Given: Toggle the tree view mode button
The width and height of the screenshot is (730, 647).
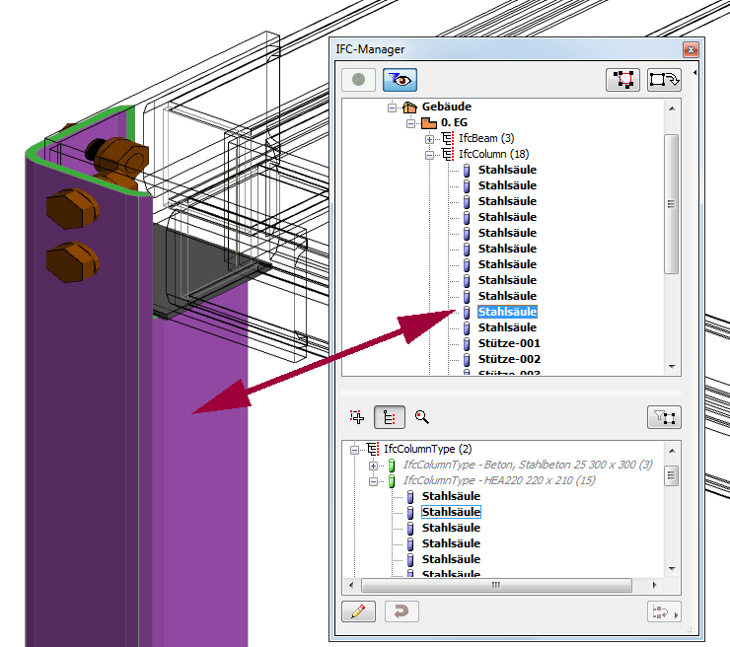Looking at the screenshot, I should (390, 417).
